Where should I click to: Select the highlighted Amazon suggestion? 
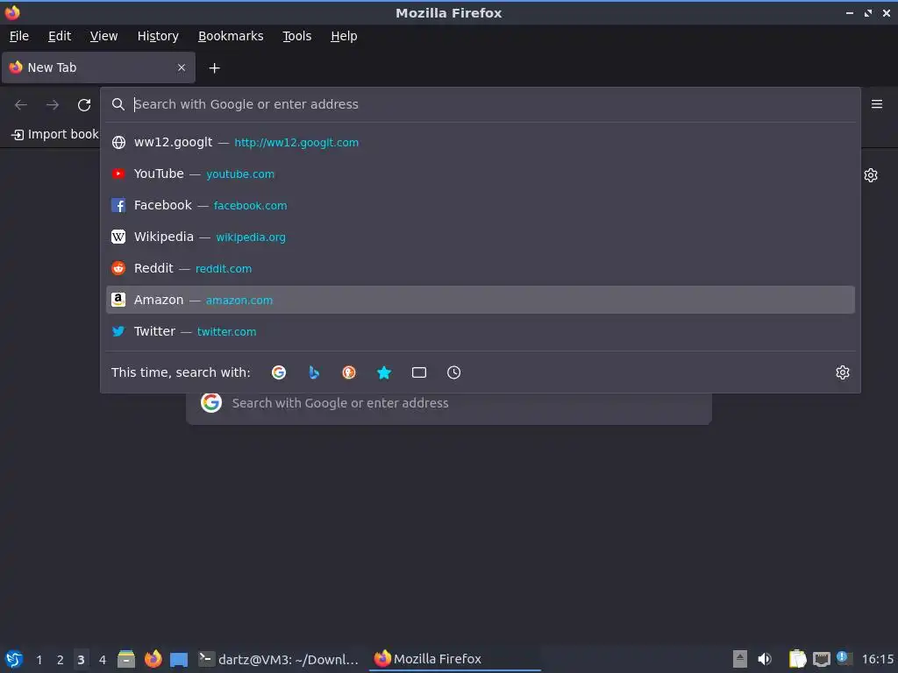(481, 300)
